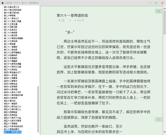Image resolution: width=166 pixels, height=135 pixels.
Task: Select chapter 第五十九章 in the list
Action: [x=14, y=126]
